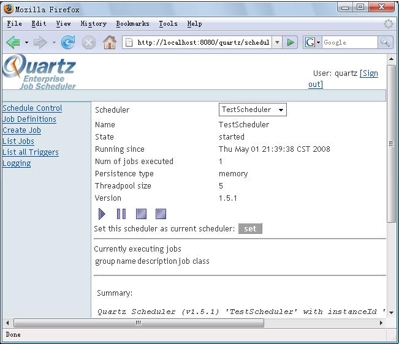Open the Bookmarks menu
399x344 pixels.
click(132, 24)
